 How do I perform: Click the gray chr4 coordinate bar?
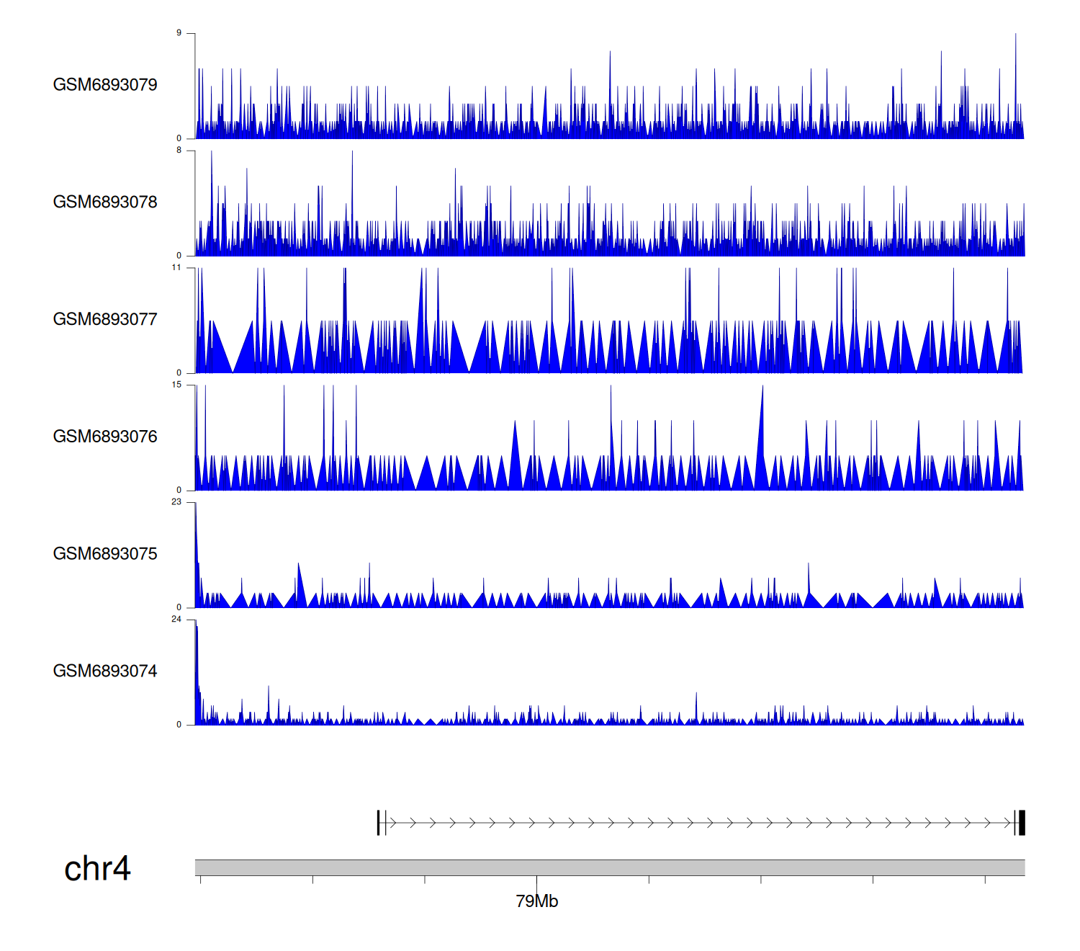pos(609,867)
